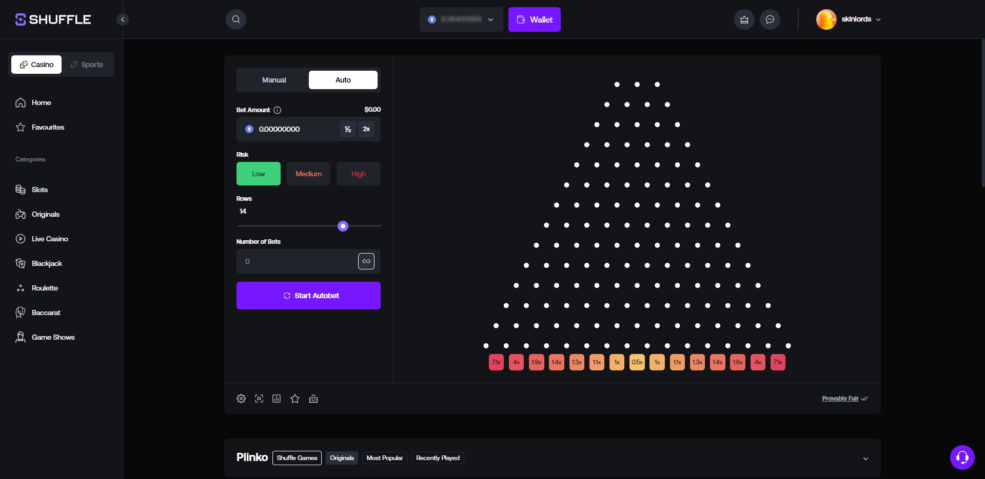
Task: Open live support headset button
Action: (962, 457)
